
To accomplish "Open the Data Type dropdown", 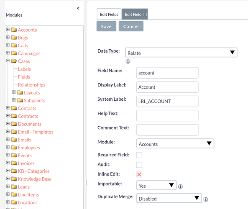I will (181, 53).
